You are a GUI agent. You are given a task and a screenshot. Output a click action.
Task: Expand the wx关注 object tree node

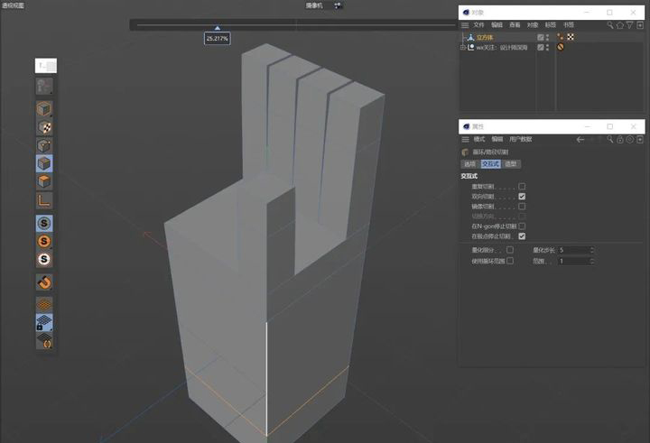pyautogui.click(x=462, y=48)
